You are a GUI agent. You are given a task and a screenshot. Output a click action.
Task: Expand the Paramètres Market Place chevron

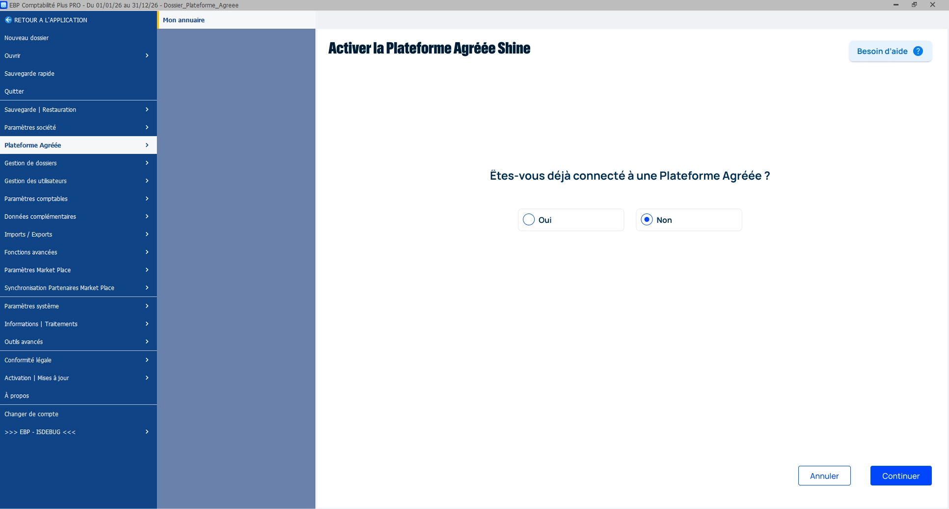(x=147, y=270)
